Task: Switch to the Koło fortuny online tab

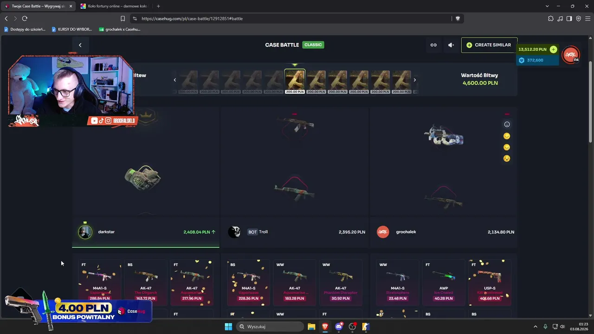Action: click(x=113, y=6)
